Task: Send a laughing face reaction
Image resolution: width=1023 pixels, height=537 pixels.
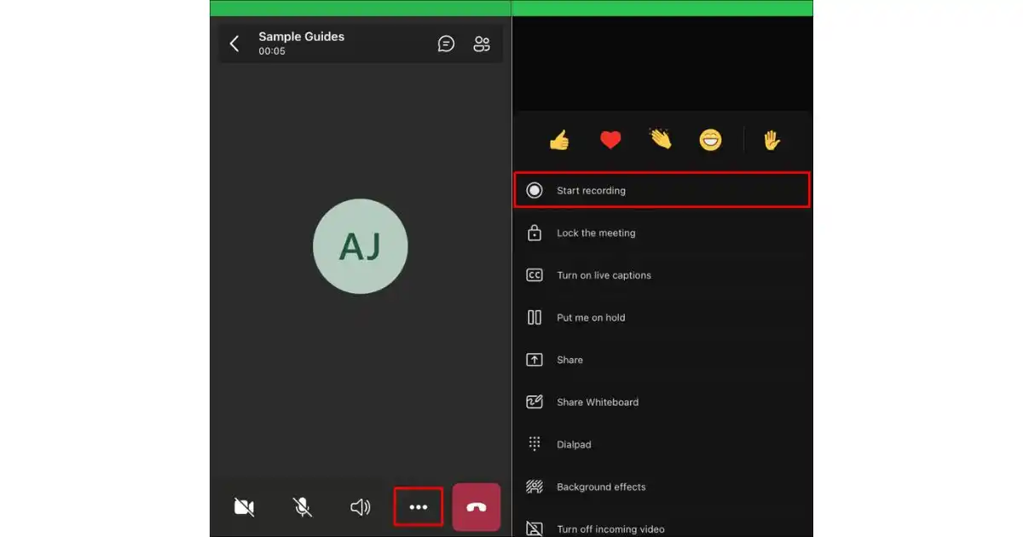Action: [710, 140]
